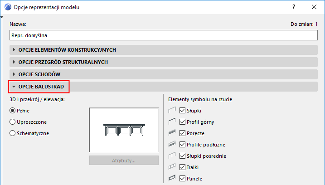This screenshot has width=325, height=185.
Task: Collapse the Opcje balustrad section
Action: pos(41,86)
